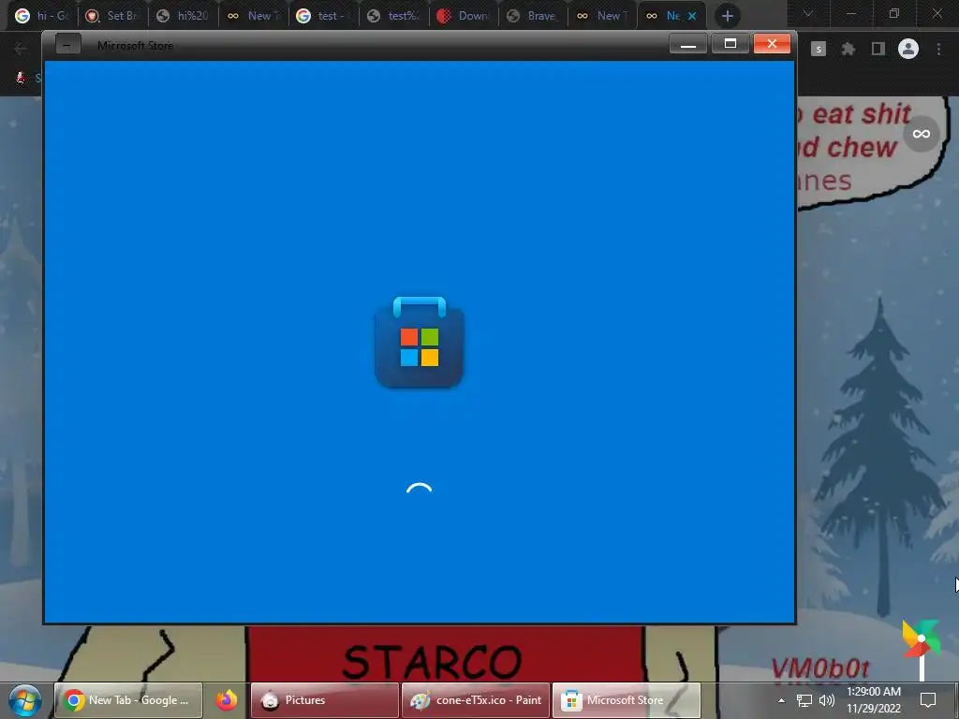Open the 'test%' browser tab
Viewport: 959px width, 719px height.
[x=393, y=16]
